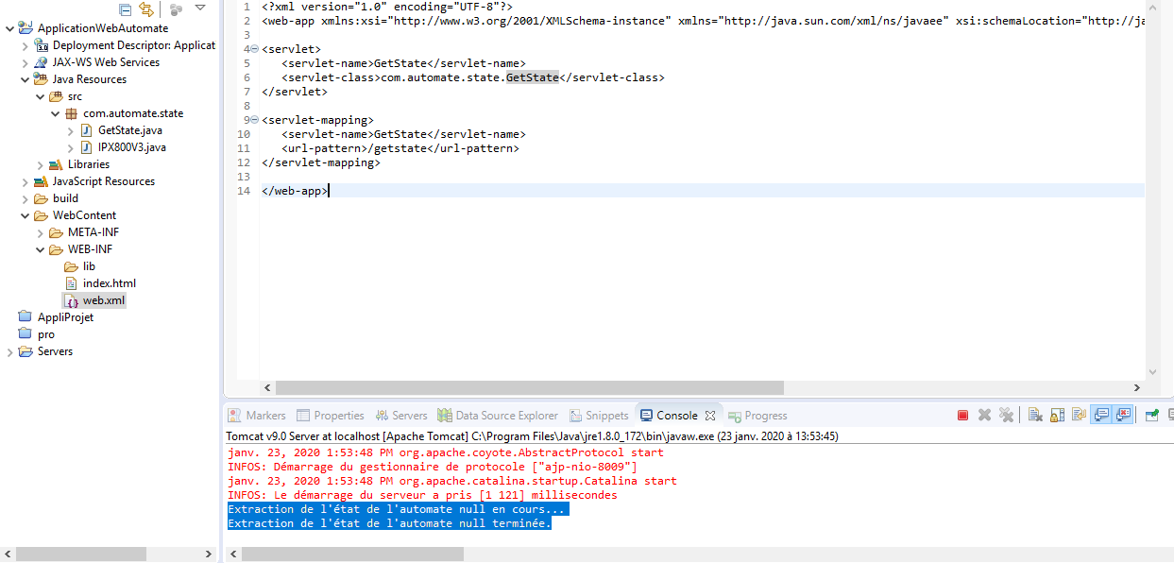Collapse the WEB-INF folder
Image resolution: width=1174 pixels, height=563 pixels.
[40, 249]
